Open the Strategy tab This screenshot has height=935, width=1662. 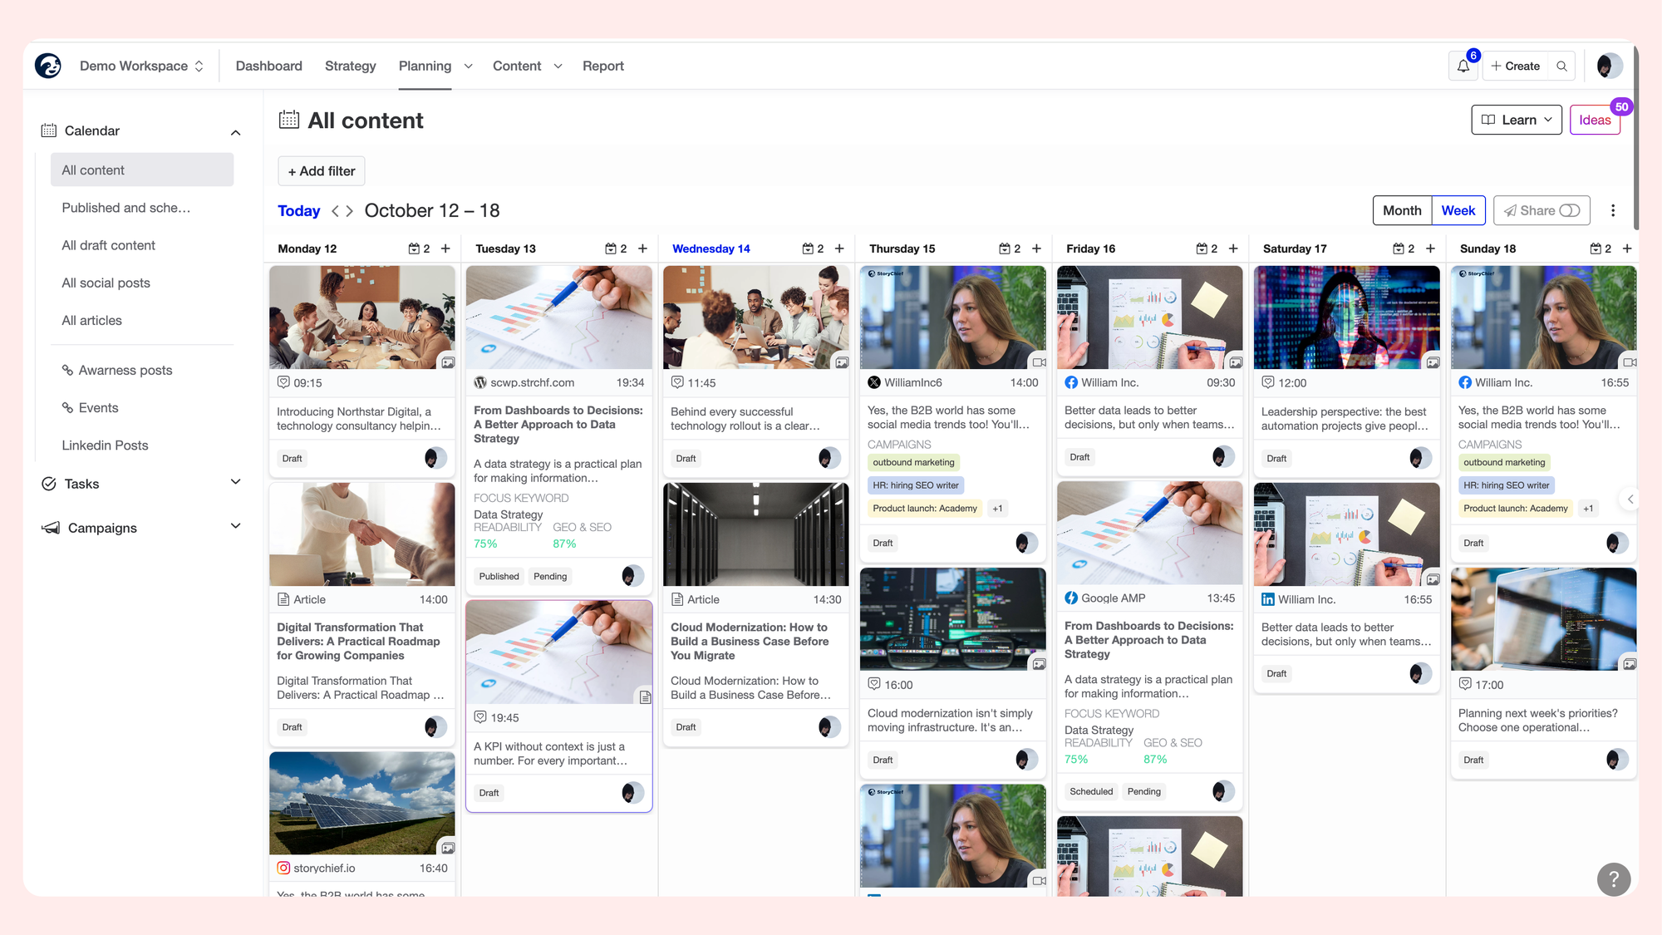point(350,66)
